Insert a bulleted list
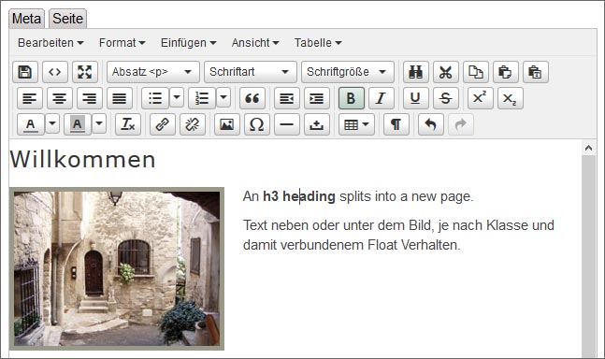The width and height of the screenshot is (605, 359). (x=155, y=98)
